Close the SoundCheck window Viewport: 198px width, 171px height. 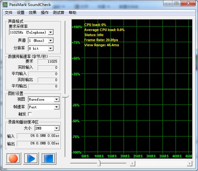(x=188, y=3)
